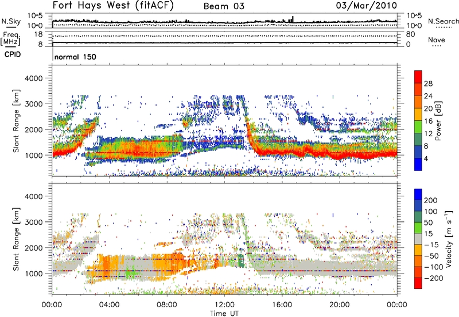
Task: Click the "CPID" row label
Action: pyautogui.click(x=13, y=54)
